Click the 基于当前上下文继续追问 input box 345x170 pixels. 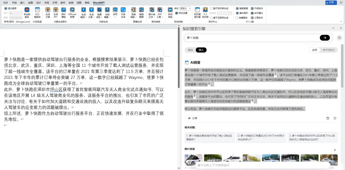[x=262, y=165]
